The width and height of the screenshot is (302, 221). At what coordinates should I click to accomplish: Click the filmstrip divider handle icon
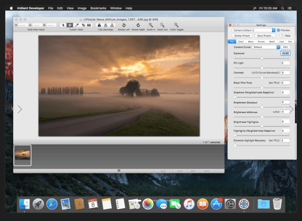tap(119, 171)
